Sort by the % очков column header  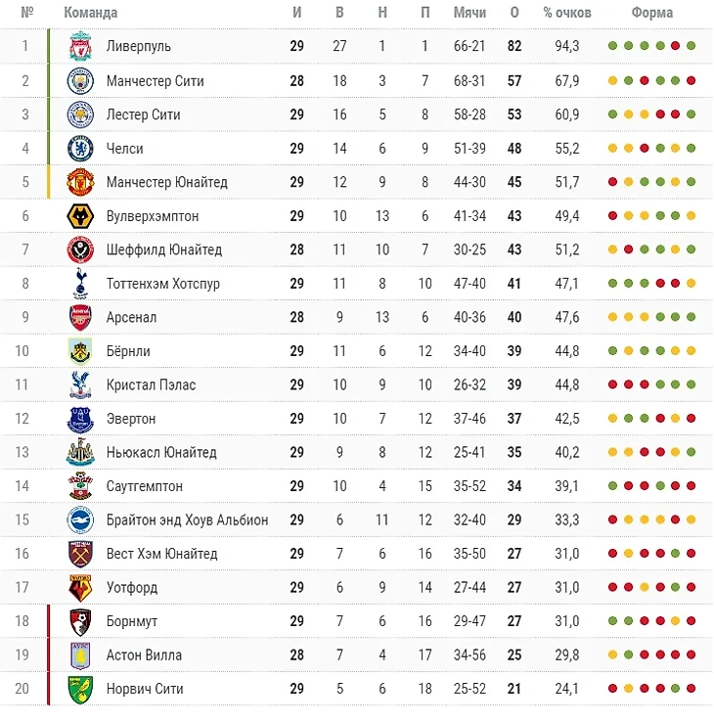tap(567, 13)
